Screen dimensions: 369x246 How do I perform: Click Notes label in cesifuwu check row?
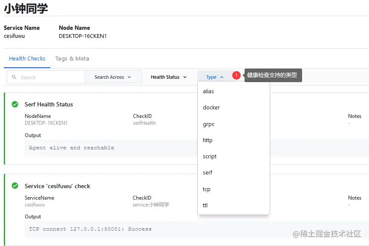coord(355,198)
